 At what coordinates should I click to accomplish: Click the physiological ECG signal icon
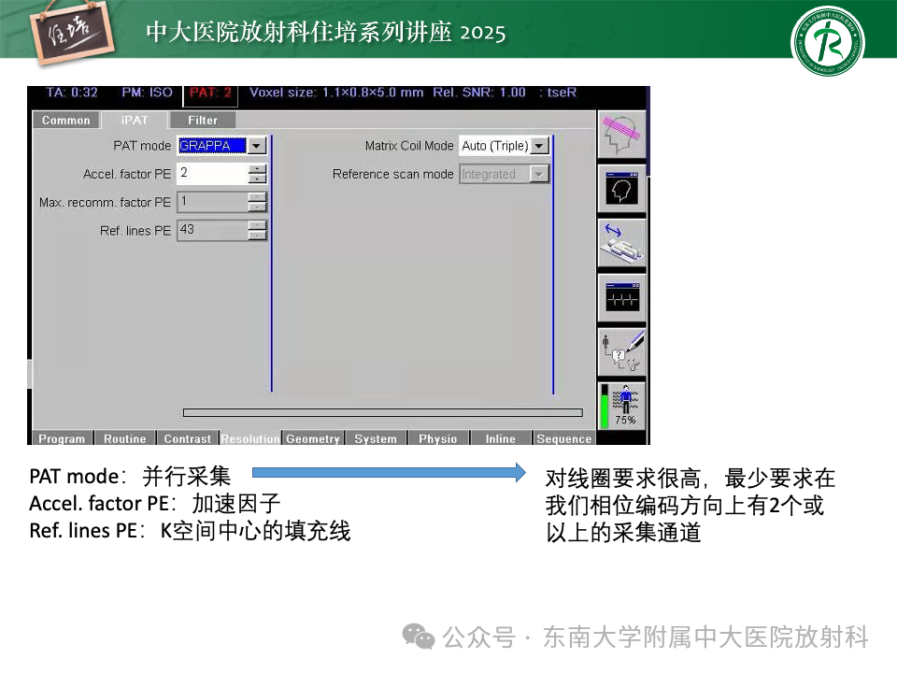click(621, 297)
